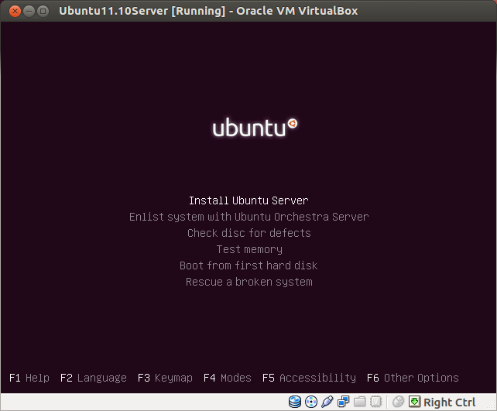Choose the Test memory option
497x411 pixels.
(249, 250)
